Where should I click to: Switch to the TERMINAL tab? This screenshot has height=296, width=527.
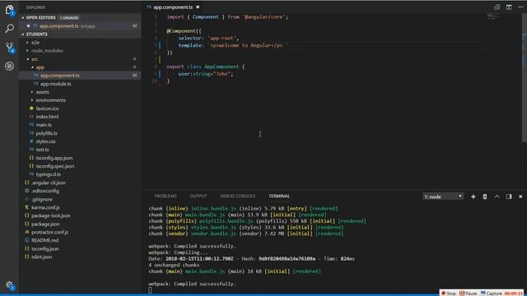(x=279, y=196)
